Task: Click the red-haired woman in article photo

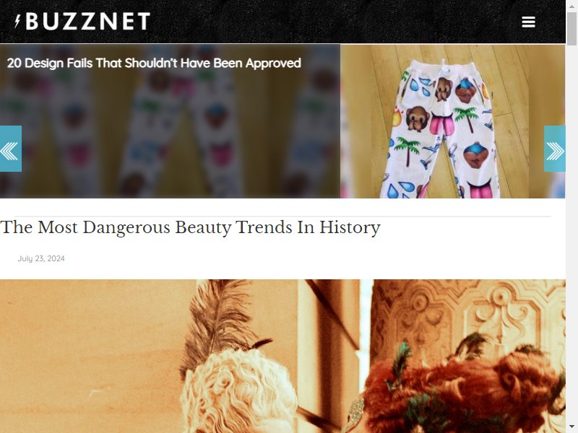Action: (465, 390)
